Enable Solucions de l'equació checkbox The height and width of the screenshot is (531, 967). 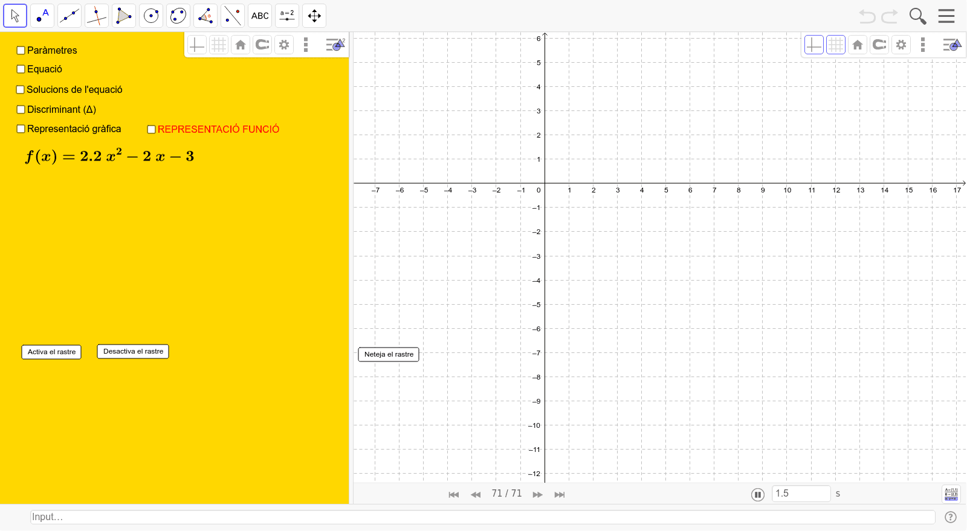(x=20, y=90)
